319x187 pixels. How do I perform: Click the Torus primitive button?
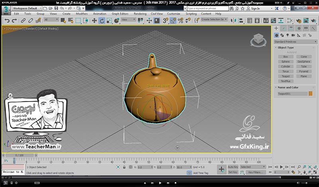(x=286, y=72)
